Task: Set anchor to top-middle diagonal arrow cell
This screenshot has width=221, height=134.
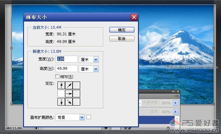Action: tap(69, 85)
